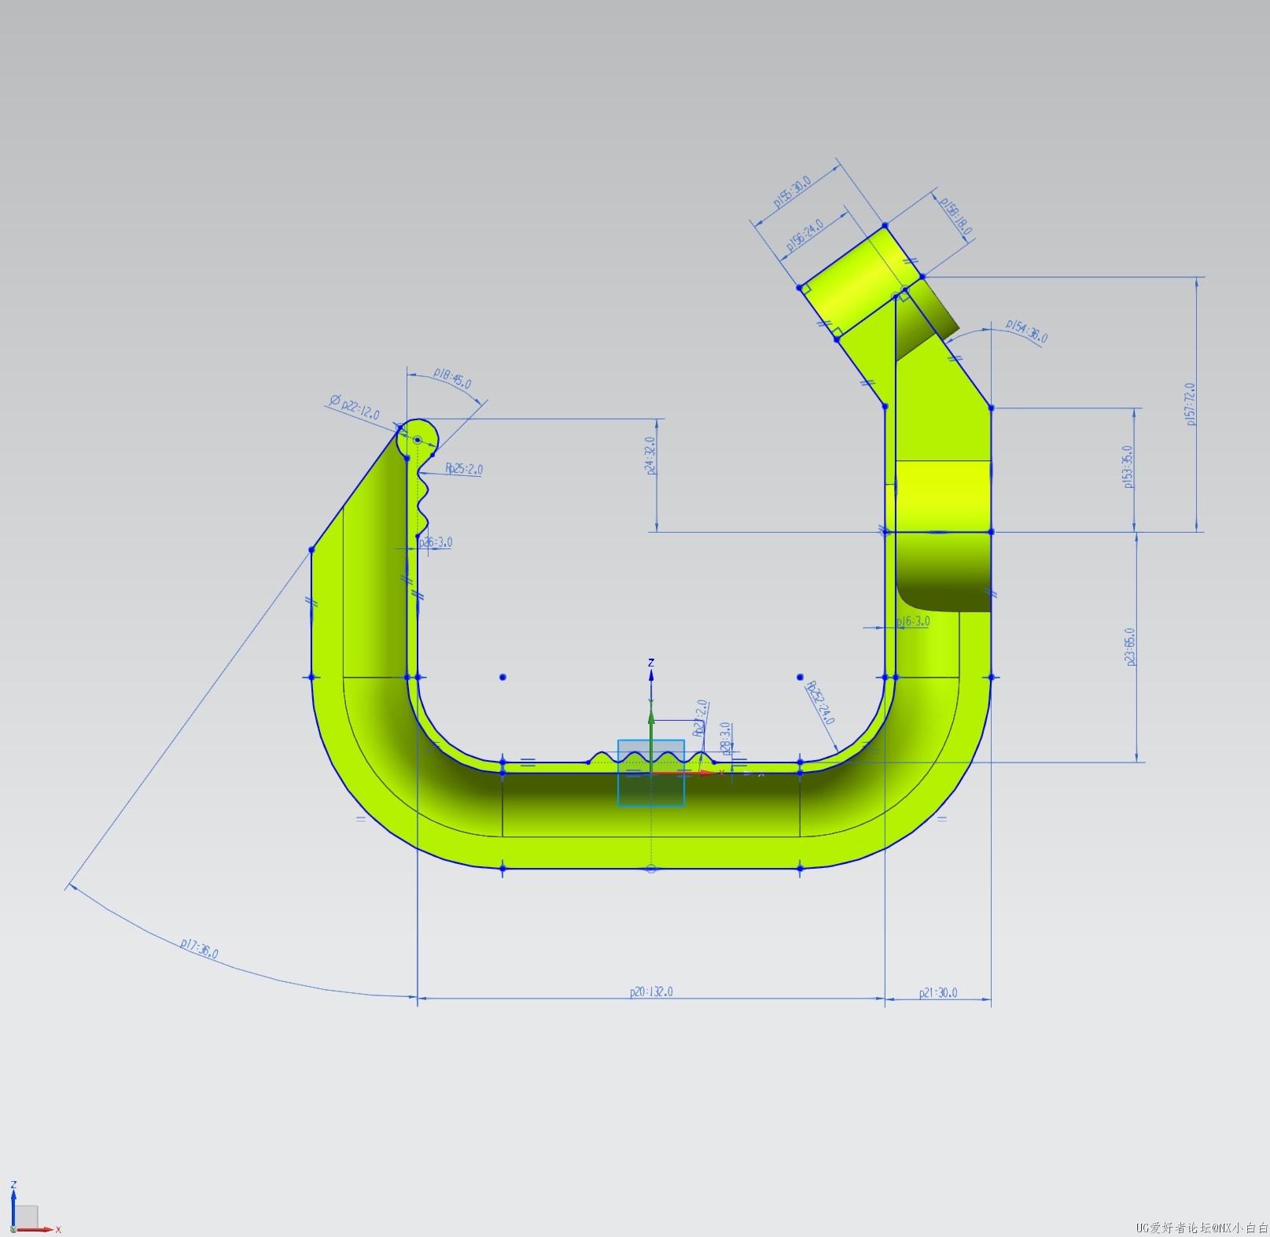Pick the p21:30.0 horizontal dimension
The height and width of the screenshot is (1237, 1270).
pyautogui.click(x=938, y=993)
